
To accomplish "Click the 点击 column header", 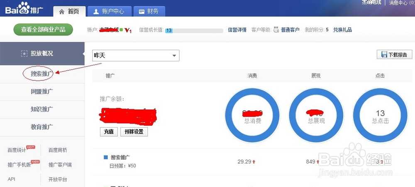I will (x=380, y=76).
